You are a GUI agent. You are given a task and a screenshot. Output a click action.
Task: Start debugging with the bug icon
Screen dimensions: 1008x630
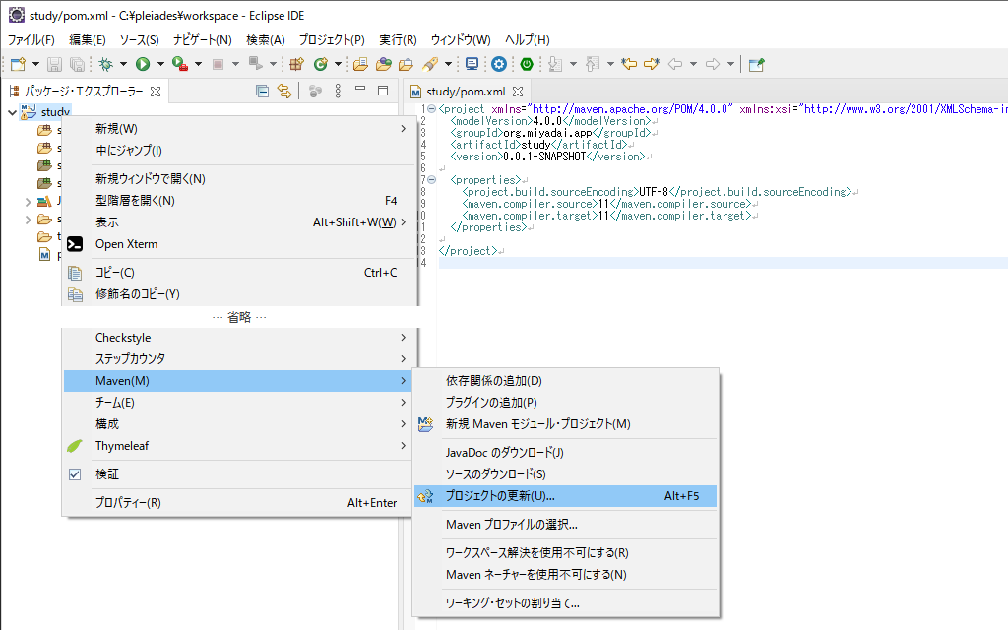coord(106,64)
